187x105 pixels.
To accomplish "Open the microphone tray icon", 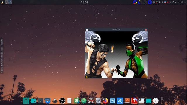I will [x=159, y=2].
